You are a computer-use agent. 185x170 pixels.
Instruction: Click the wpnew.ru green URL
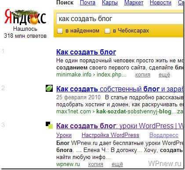click(x=68, y=164)
